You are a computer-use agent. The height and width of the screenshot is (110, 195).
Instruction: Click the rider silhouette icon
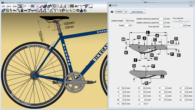coord(81,11)
